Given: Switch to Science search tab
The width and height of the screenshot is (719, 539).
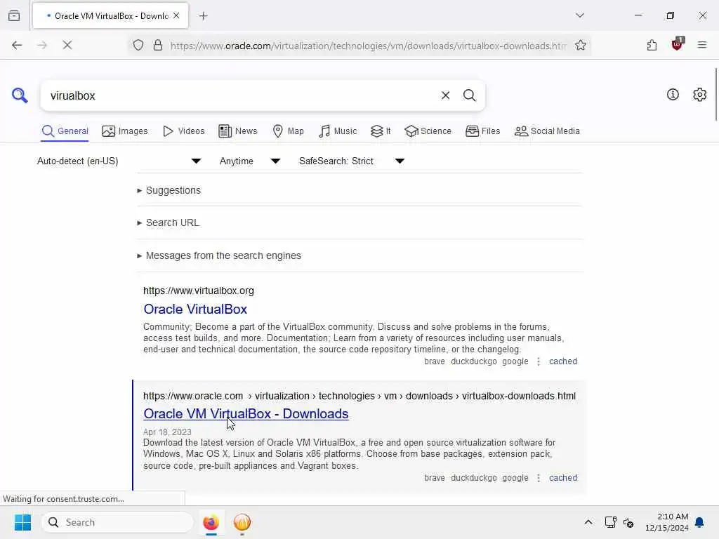Looking at the screenshot, I should (428, 131).
